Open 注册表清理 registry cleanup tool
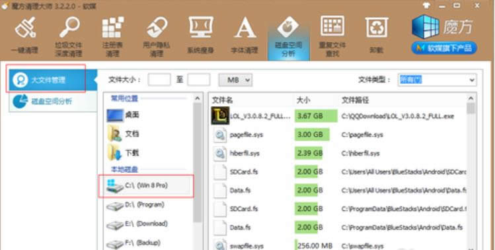The height and width of the screenshot is (250, 495). [x=113, y=36]
